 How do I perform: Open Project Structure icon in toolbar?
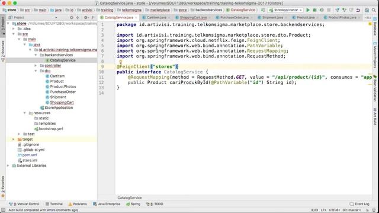367,10
